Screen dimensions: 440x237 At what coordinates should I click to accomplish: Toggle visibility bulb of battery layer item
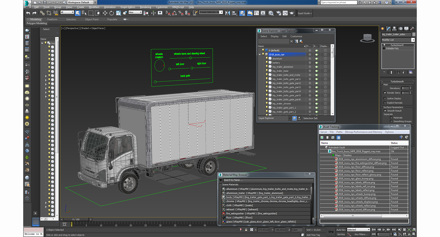pyautogui.click(x=267, y=63)
